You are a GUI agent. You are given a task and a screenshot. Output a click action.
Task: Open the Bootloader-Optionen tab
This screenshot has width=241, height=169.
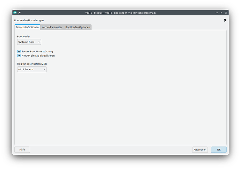click(78, 27)
